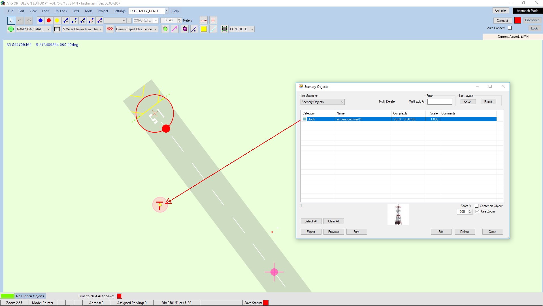Click the red Save Status indicator

[x=266, y=303]
